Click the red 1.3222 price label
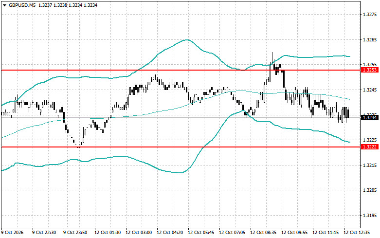Image resolution: width=380 pixels, height=238 pixels. [x=370, y=147]
